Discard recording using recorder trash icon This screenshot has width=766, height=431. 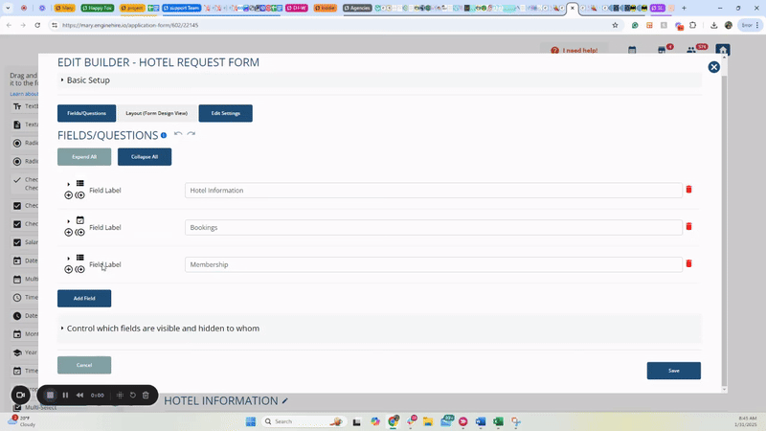(x=146, y=396)
